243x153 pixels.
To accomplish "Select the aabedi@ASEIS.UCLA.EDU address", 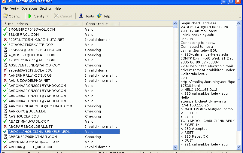I will coord(30,70).
